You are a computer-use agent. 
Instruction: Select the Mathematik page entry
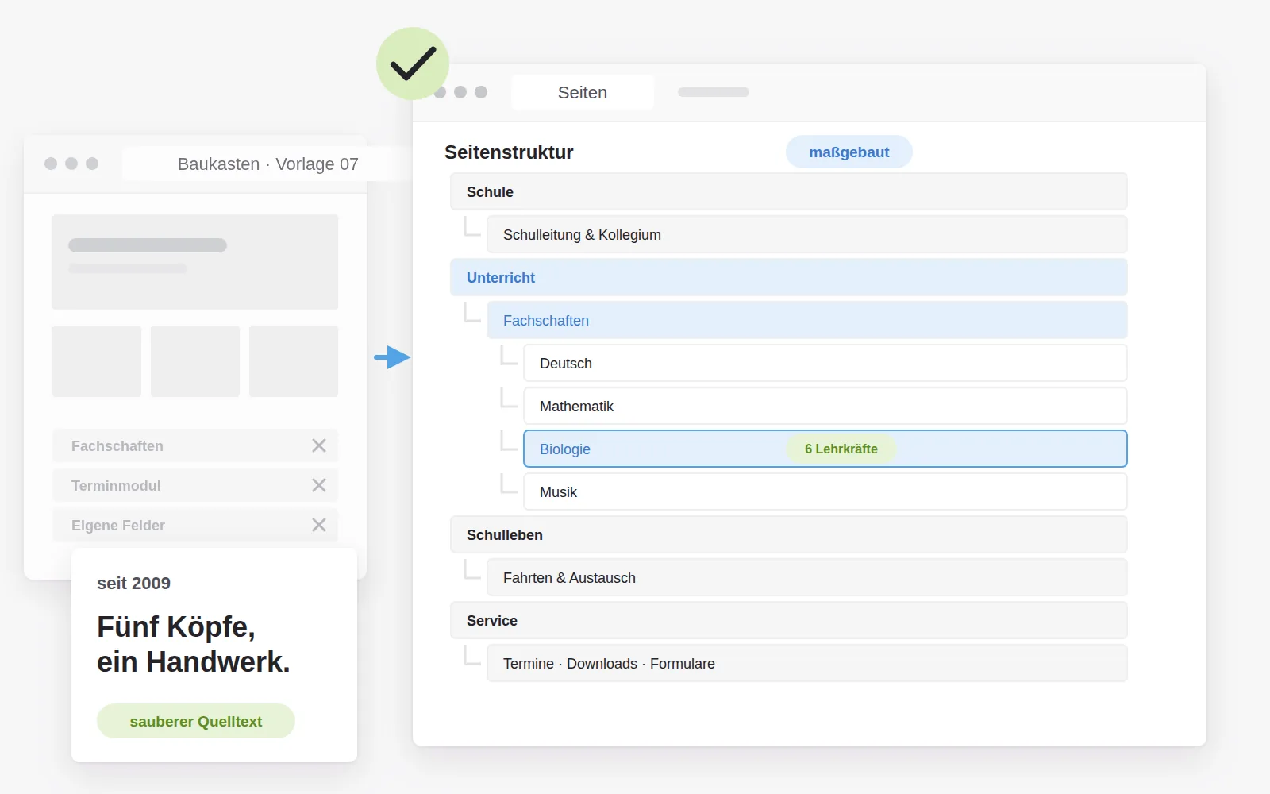tap(825, 406)
